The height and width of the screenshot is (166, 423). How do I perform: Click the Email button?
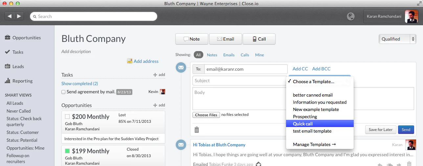click(226, 39)
